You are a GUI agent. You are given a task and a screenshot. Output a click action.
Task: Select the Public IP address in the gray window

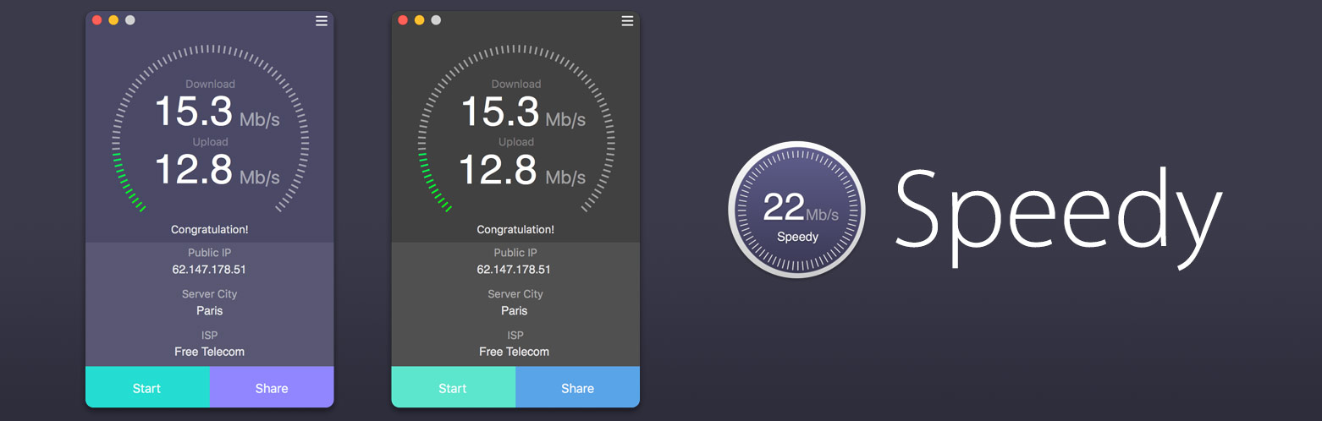514,270
